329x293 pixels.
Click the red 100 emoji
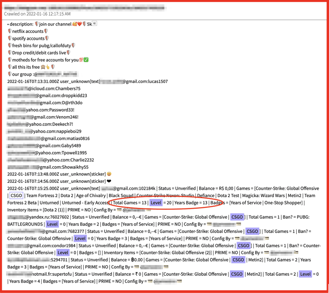pyautogui.click(x=81, y=60)
